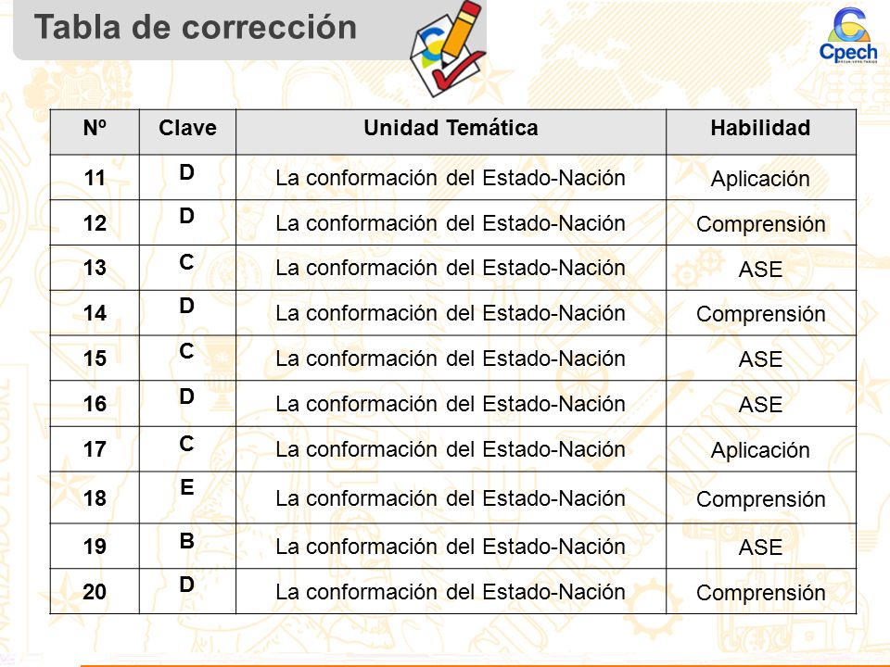Select clave C for question 13

[x=186, y=262]
